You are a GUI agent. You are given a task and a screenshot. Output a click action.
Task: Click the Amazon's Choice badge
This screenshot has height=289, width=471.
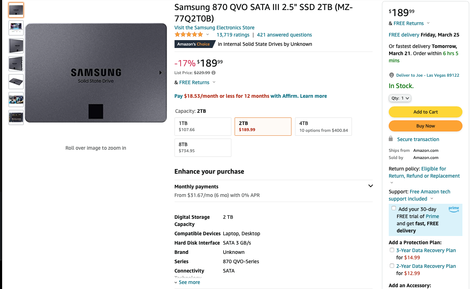point(195,44)
